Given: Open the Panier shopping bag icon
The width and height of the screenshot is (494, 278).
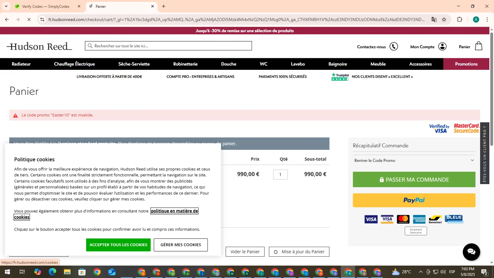Looking at the screenshot, I should [479, 46].
